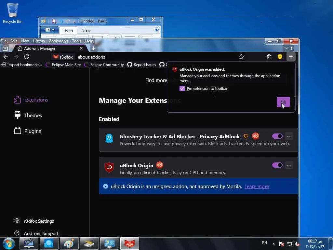Uncheck Pin extension to toolbar
The height and width of the screenshot is (250, 333).
(x=182, y=89)
